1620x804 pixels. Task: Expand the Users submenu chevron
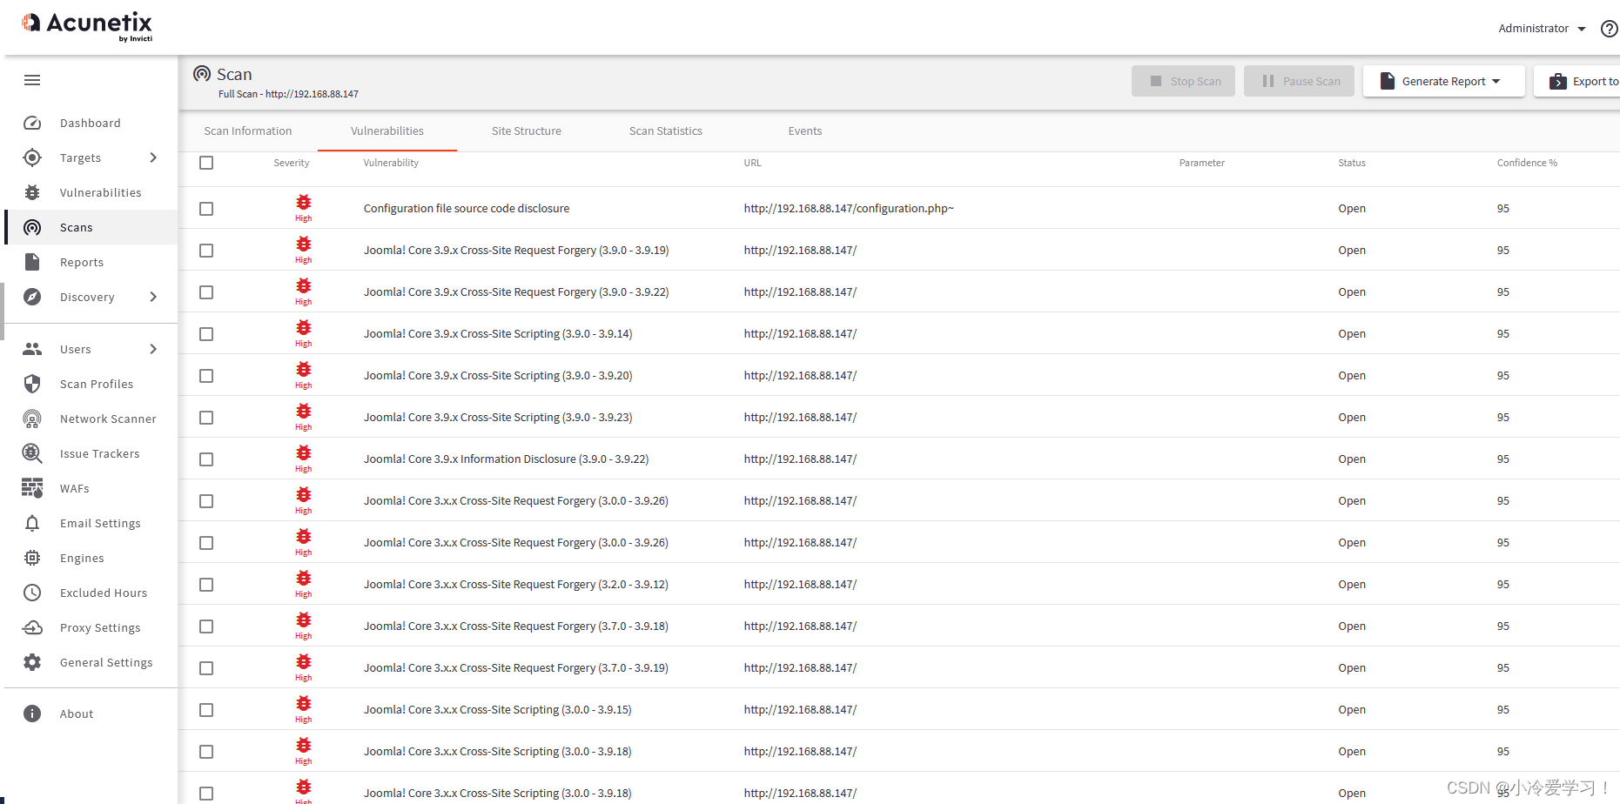coord(153,349)
